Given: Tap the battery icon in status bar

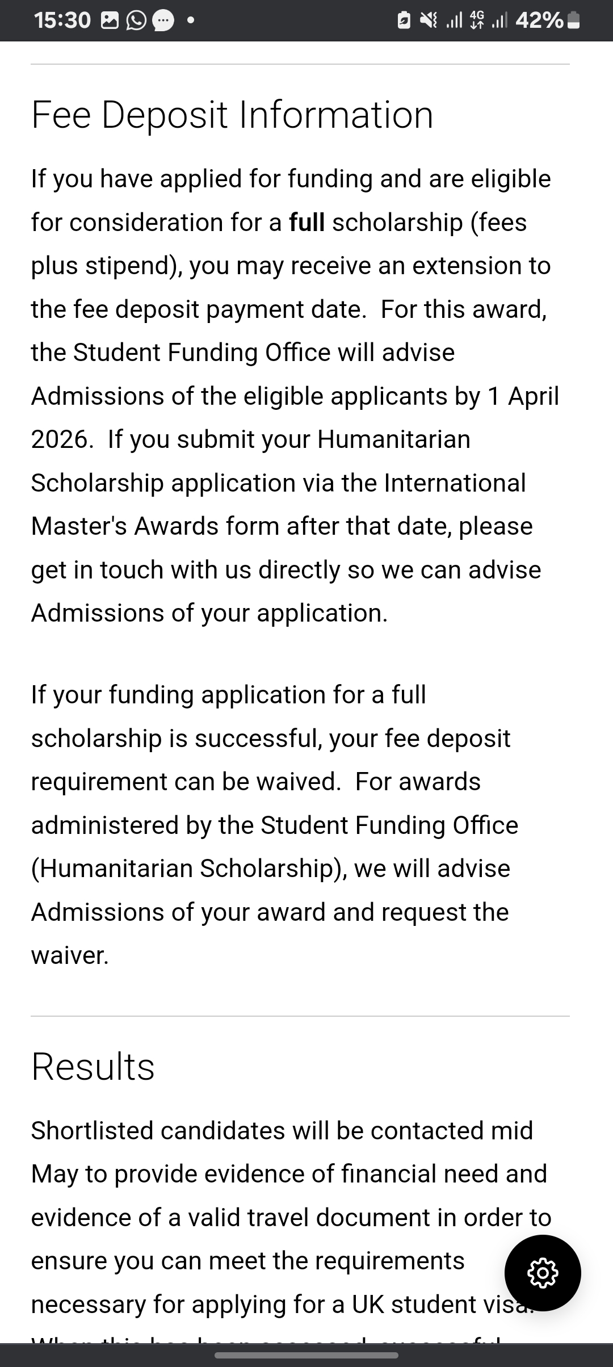Looking at the screenshot, I should pos(574,21).
